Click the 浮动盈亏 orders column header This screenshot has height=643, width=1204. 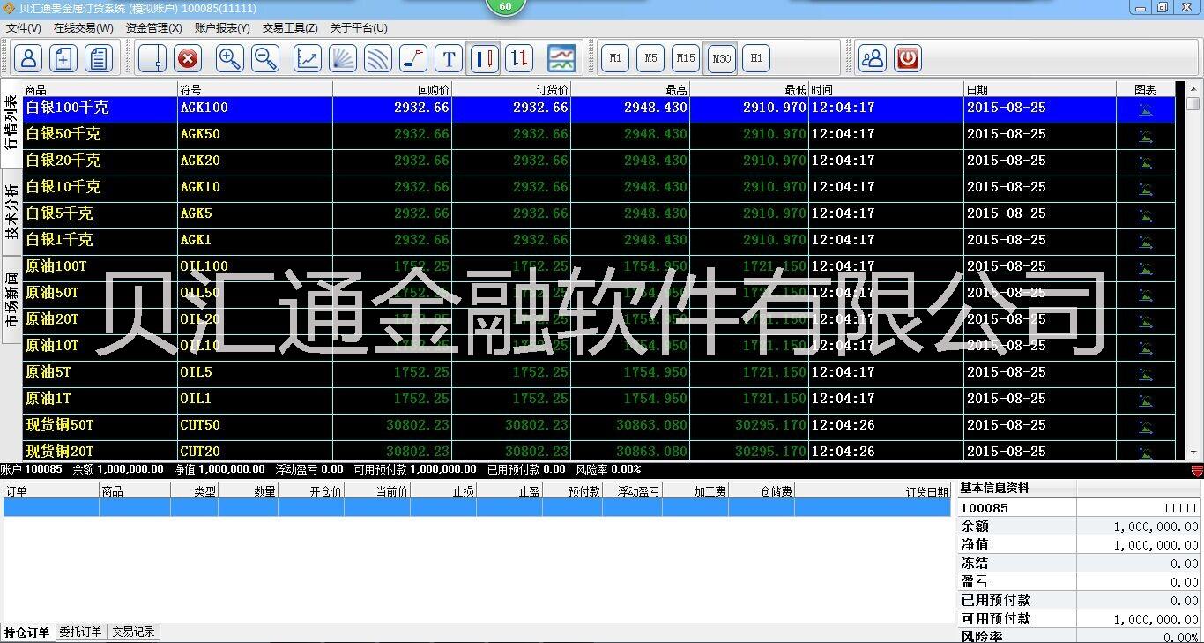(632, 491)
